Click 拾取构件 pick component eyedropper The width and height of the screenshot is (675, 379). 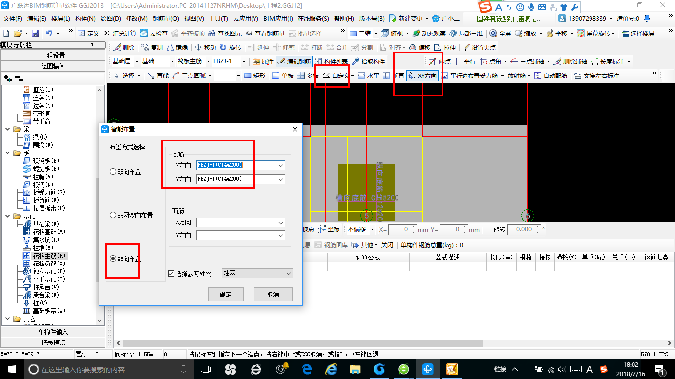pos(369,62)
